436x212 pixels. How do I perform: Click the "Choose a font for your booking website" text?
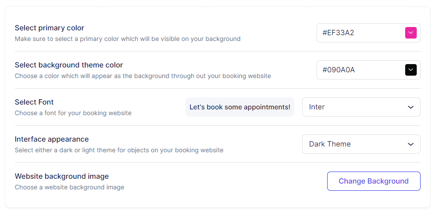pyautogui.click(x=73, y=113)
